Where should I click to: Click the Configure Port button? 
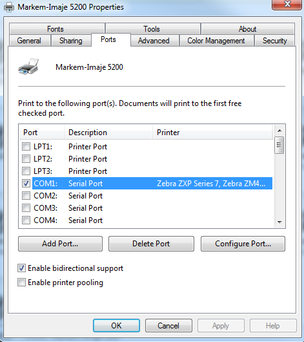pos(243,244)
